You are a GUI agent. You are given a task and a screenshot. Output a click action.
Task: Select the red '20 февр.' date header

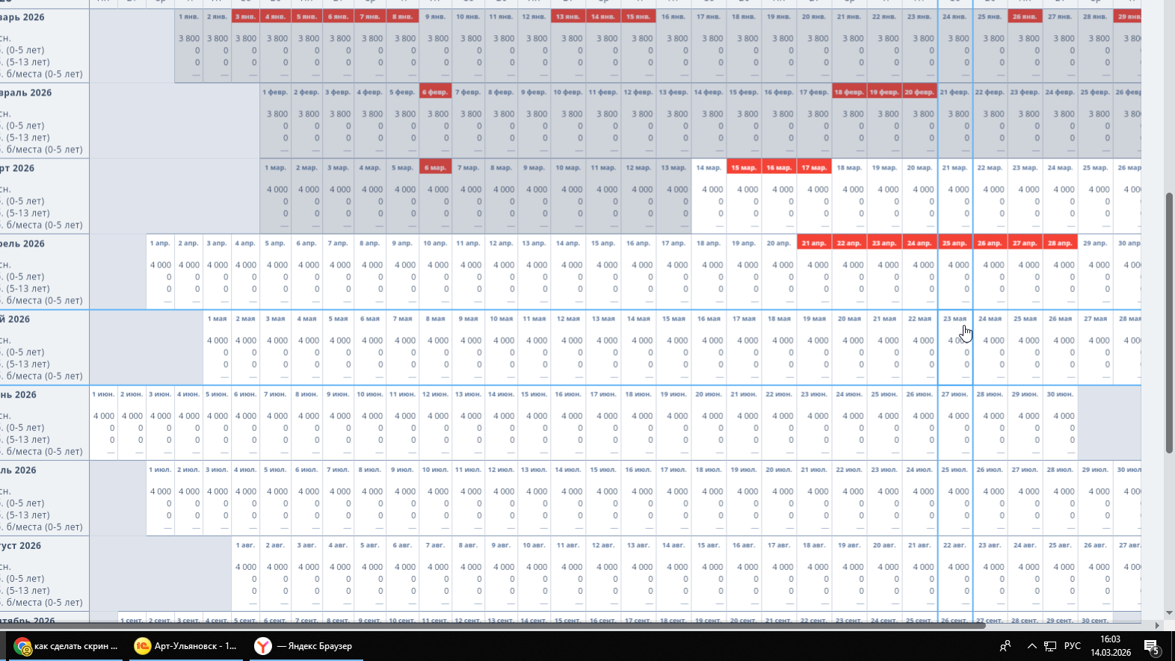coord(919,92)
